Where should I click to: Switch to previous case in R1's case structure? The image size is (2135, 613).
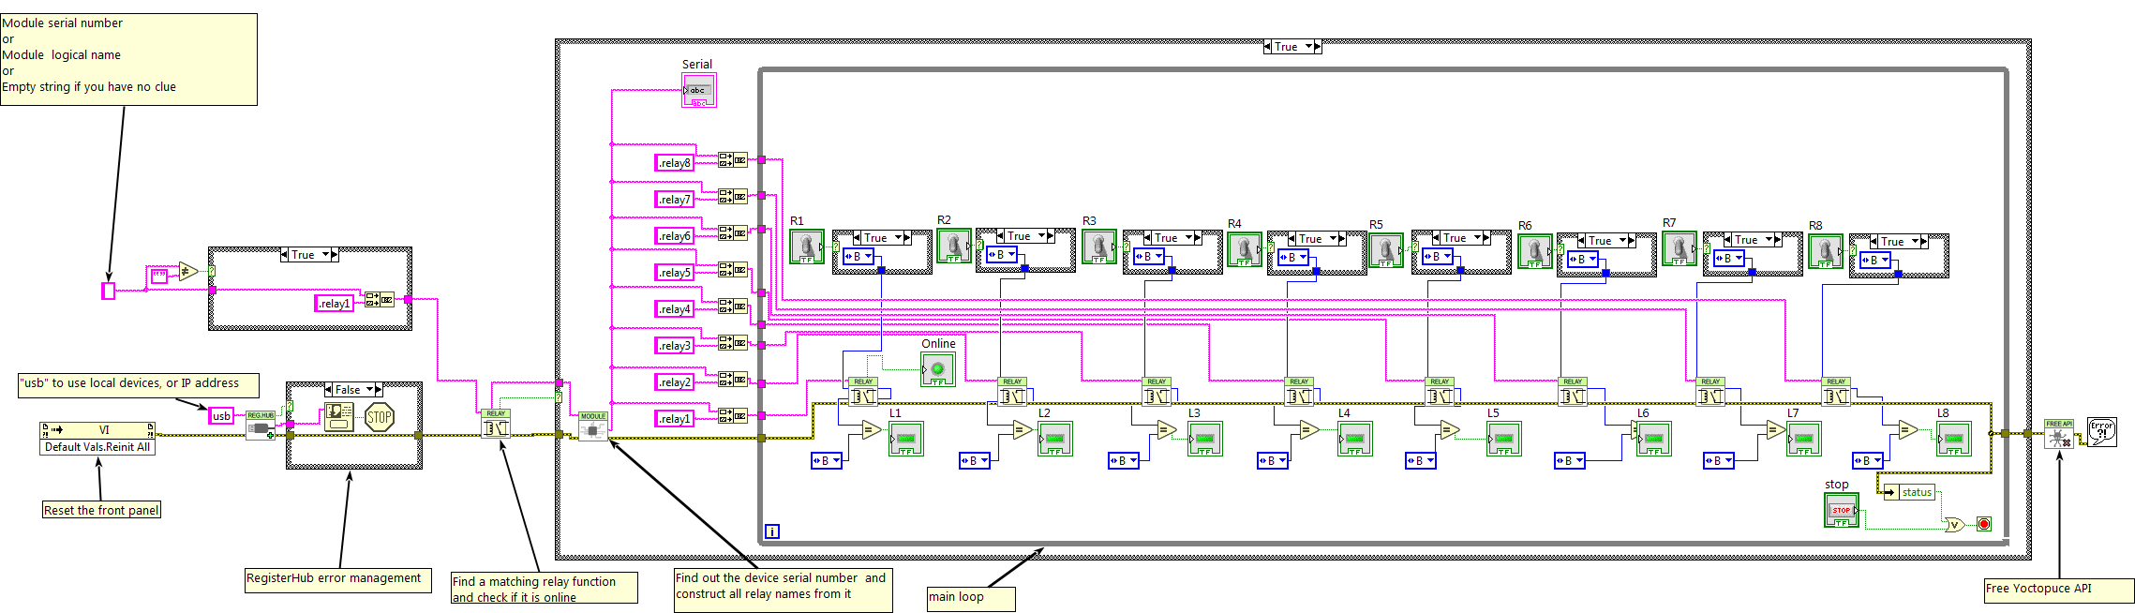pos(856,238)
